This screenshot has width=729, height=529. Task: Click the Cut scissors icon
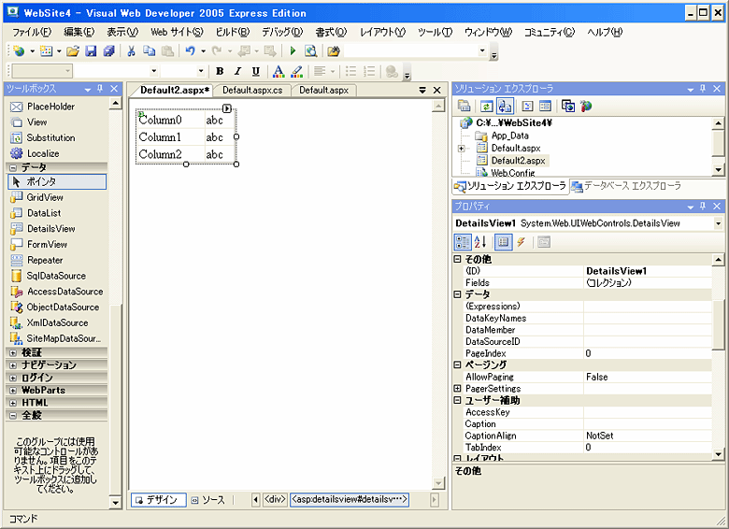tap(132, 51)
